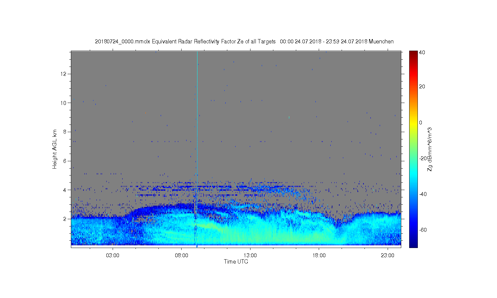Click the colorbar value label 20
This screenshot has height=298, width=497.
click(x=422, y=87)
